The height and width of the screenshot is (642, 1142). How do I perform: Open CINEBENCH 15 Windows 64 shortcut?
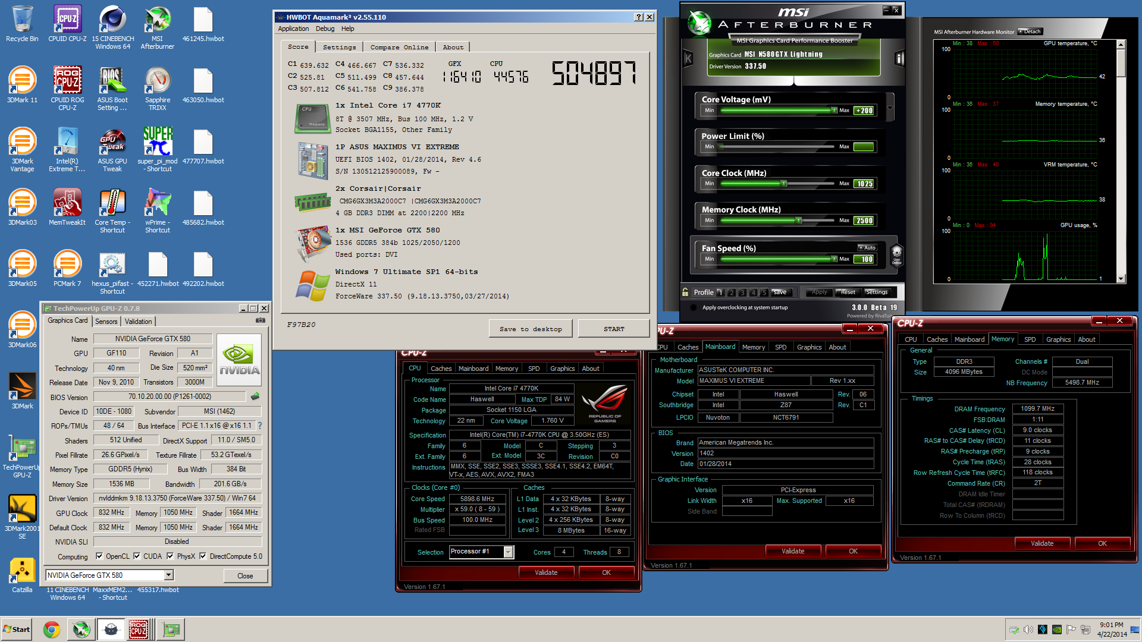tap(112, 27)
